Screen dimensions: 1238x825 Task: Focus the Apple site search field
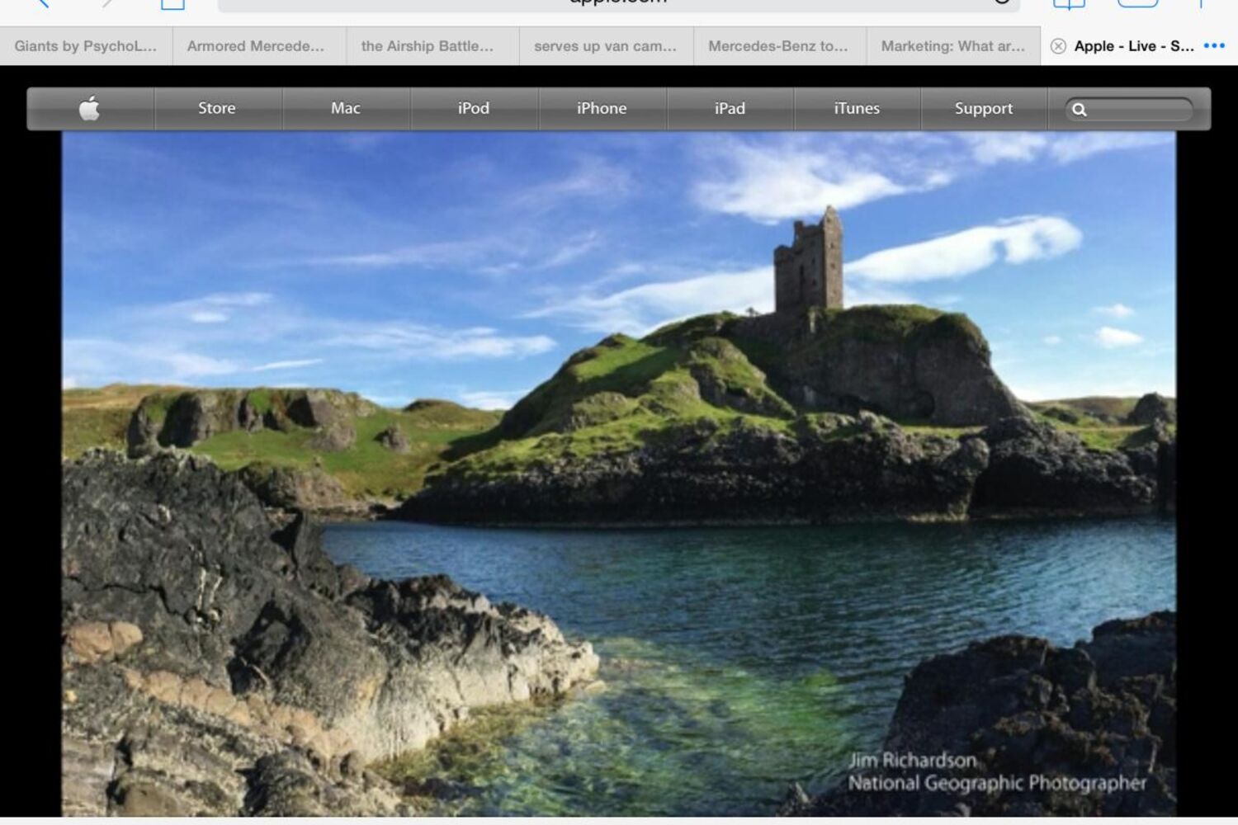pyautogui.click(x=1129, y=109)
